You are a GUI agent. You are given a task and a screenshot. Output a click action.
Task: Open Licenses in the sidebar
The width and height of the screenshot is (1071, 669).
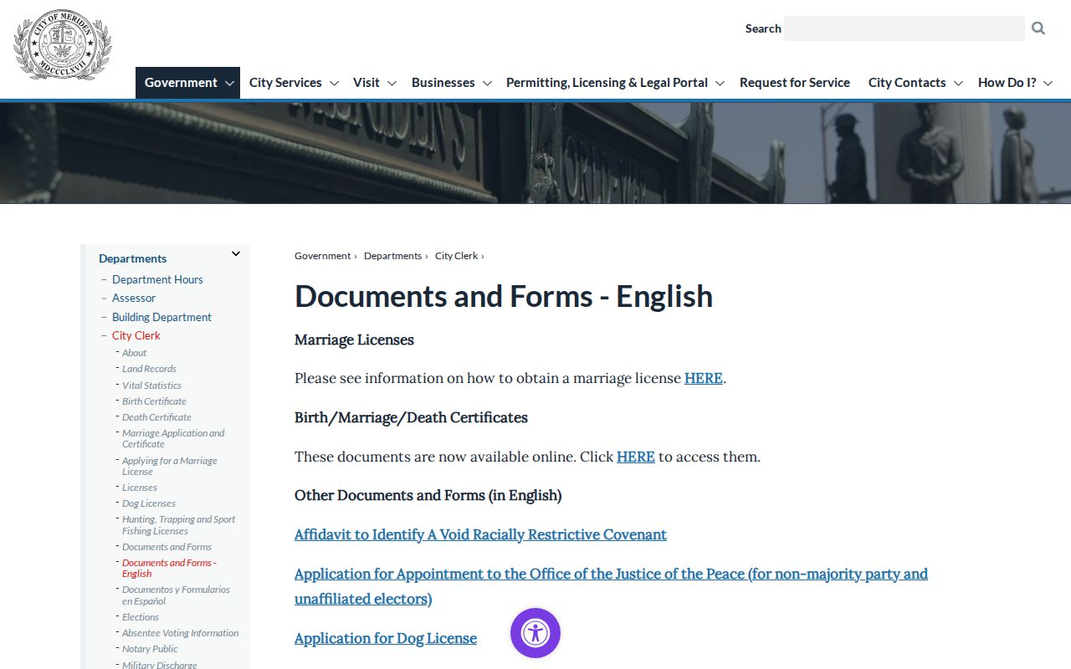pos(139,488)
